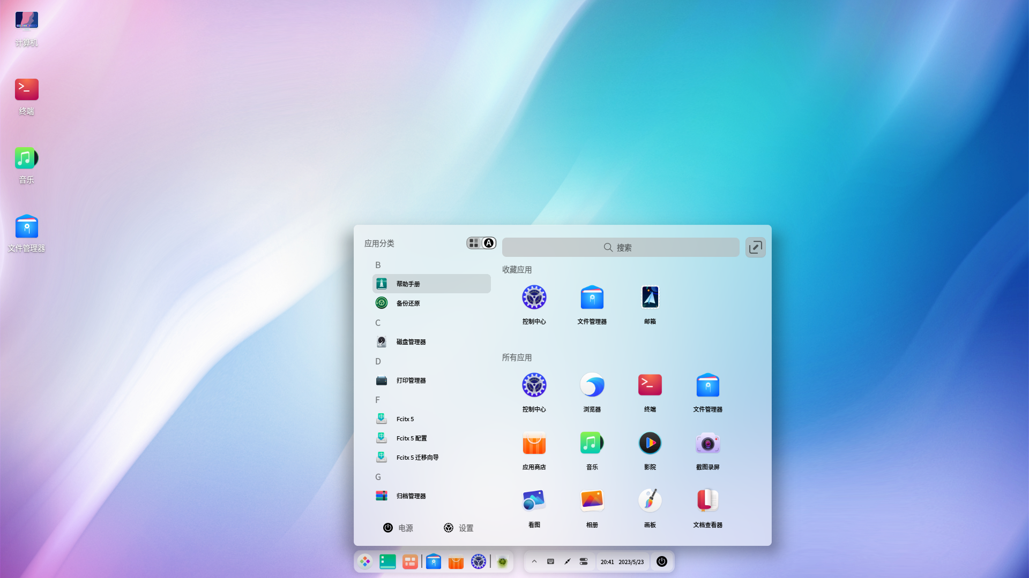Viewport: 1029px width, 578px height.
Task: Open 影院 movie player app
Action: tap(650, 449)
